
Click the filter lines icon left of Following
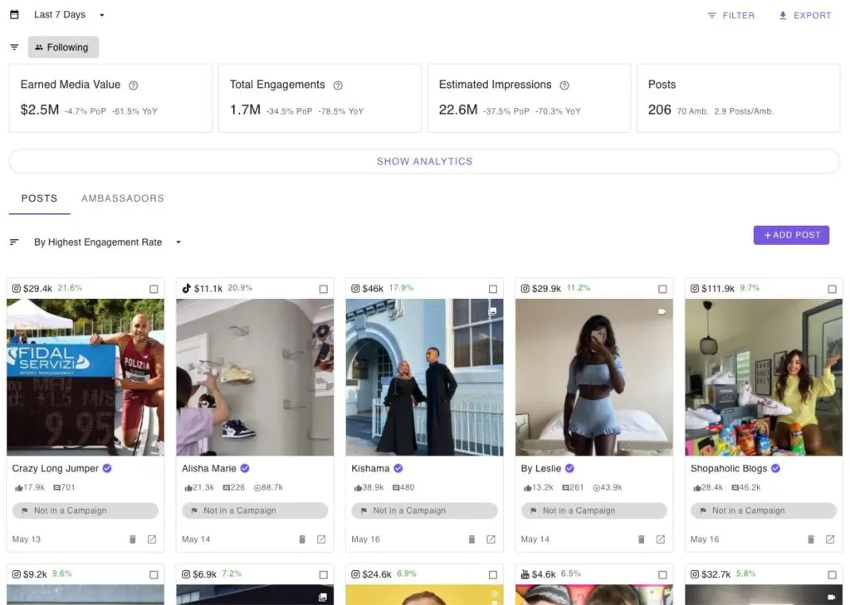coord(14,47)
